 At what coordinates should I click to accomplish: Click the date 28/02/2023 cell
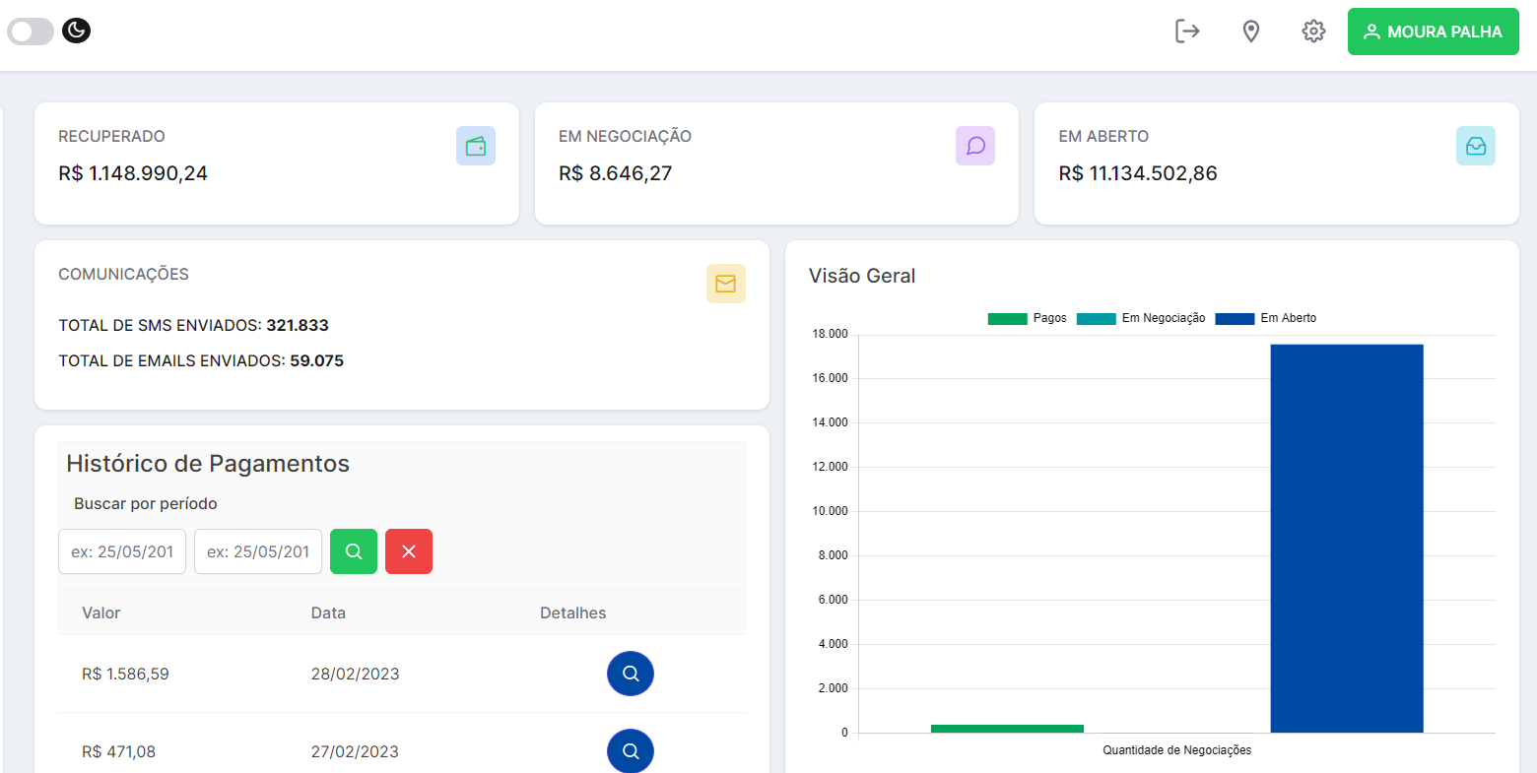point(356,674)
